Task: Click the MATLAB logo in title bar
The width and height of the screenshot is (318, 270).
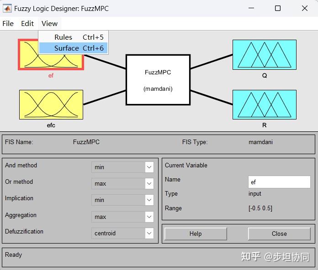Action: (x=7, y=9)
